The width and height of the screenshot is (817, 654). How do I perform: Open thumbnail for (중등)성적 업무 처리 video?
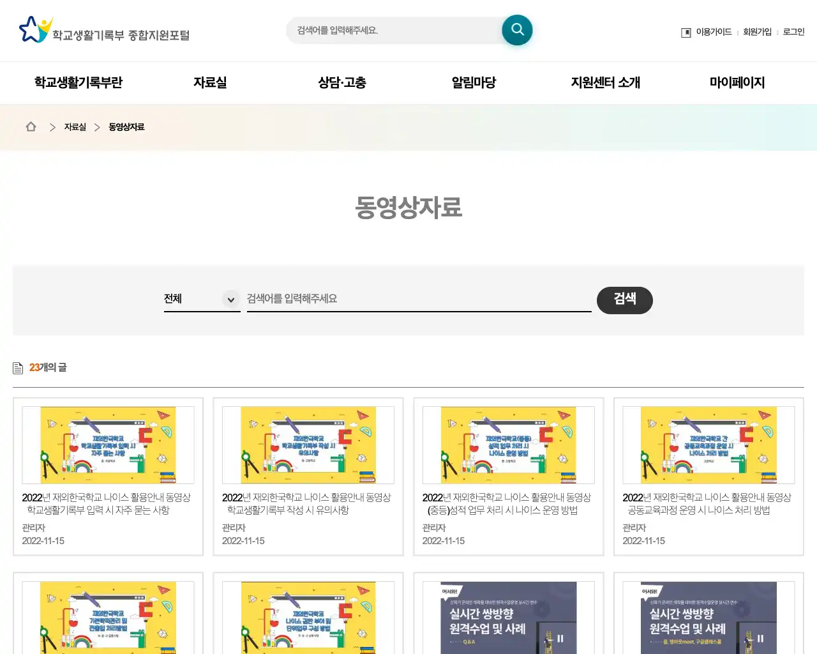(509, 445)
